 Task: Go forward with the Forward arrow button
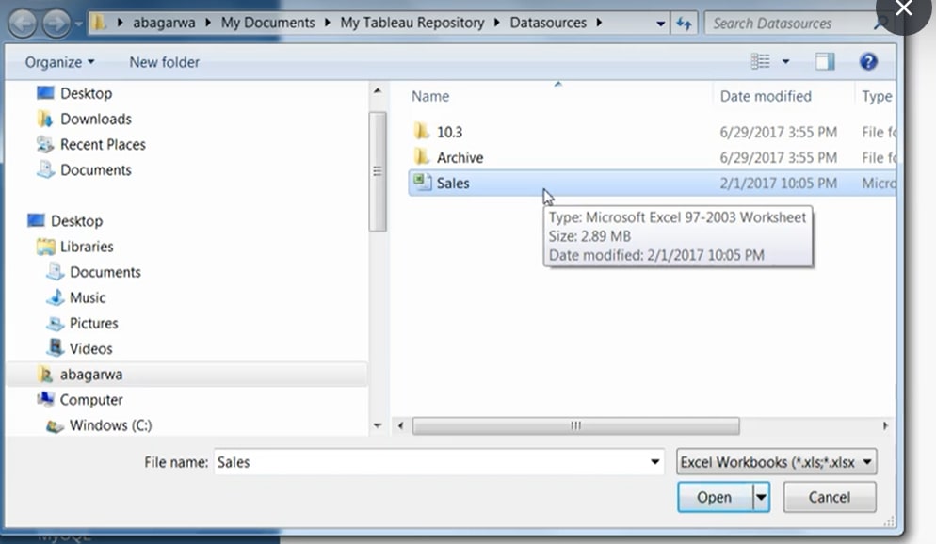coord(56,24)
